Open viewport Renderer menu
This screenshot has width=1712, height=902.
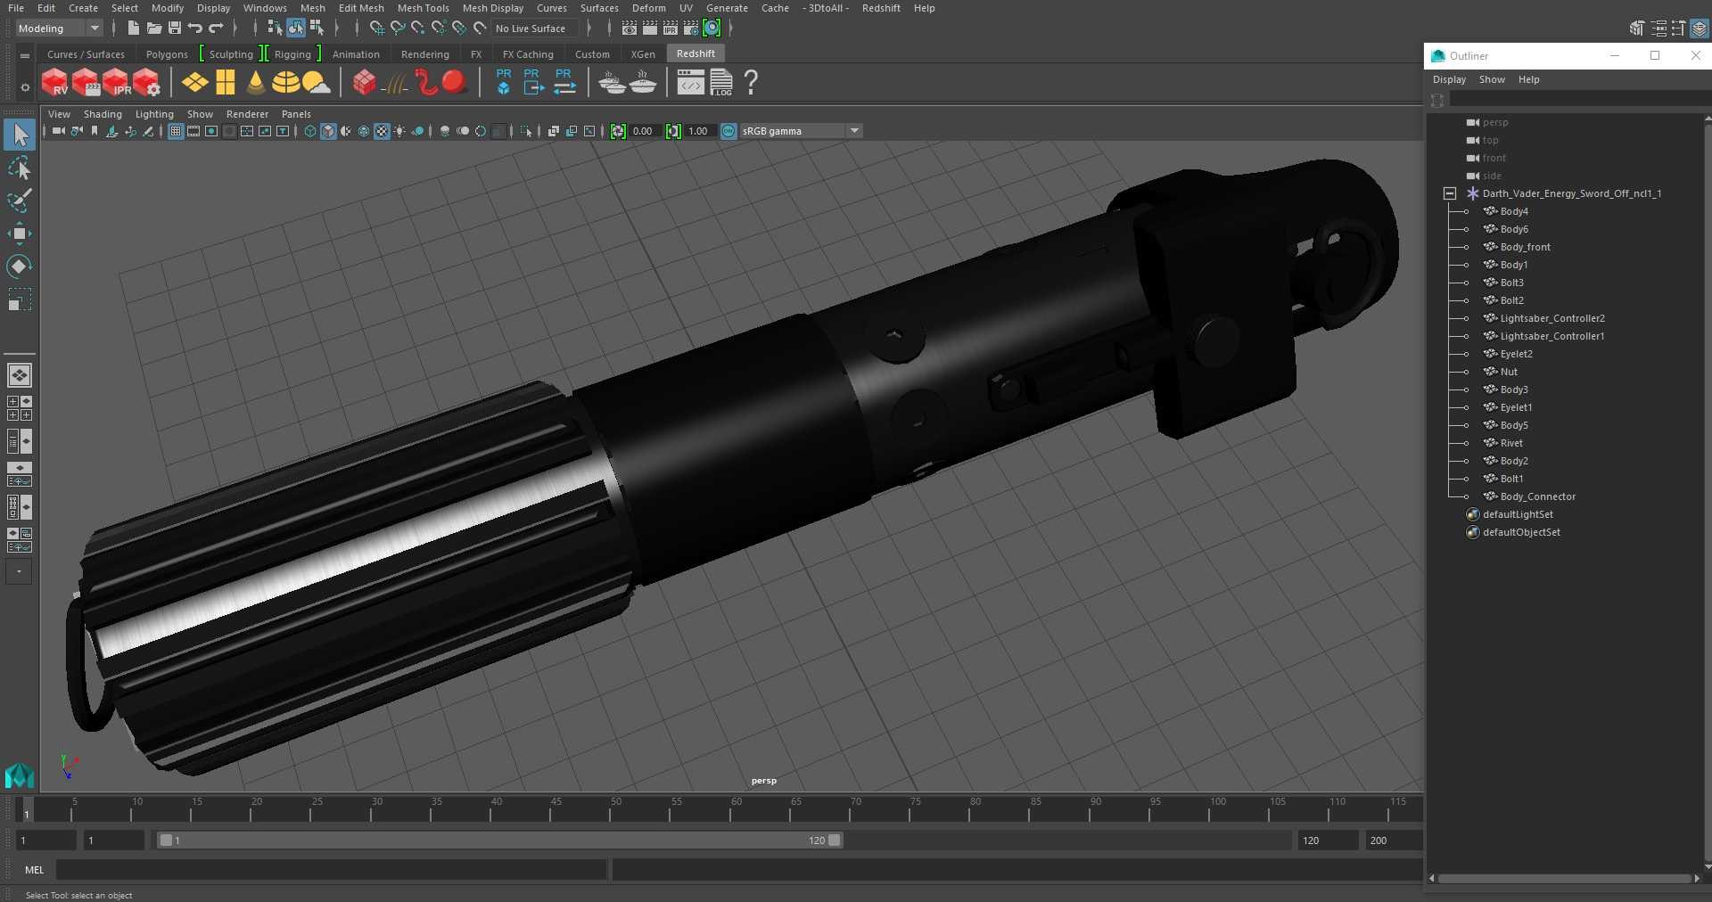tap(247, 114)
